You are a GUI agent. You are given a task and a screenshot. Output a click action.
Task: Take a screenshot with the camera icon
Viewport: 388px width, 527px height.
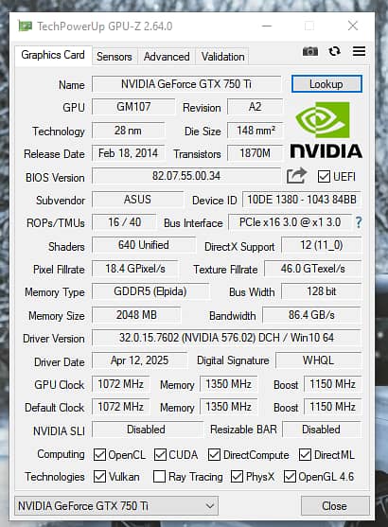[x=310, y=51]
